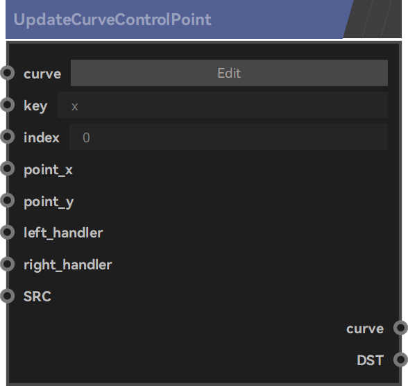
Task: Click the DST output label text
Action: tap(370, 360)
